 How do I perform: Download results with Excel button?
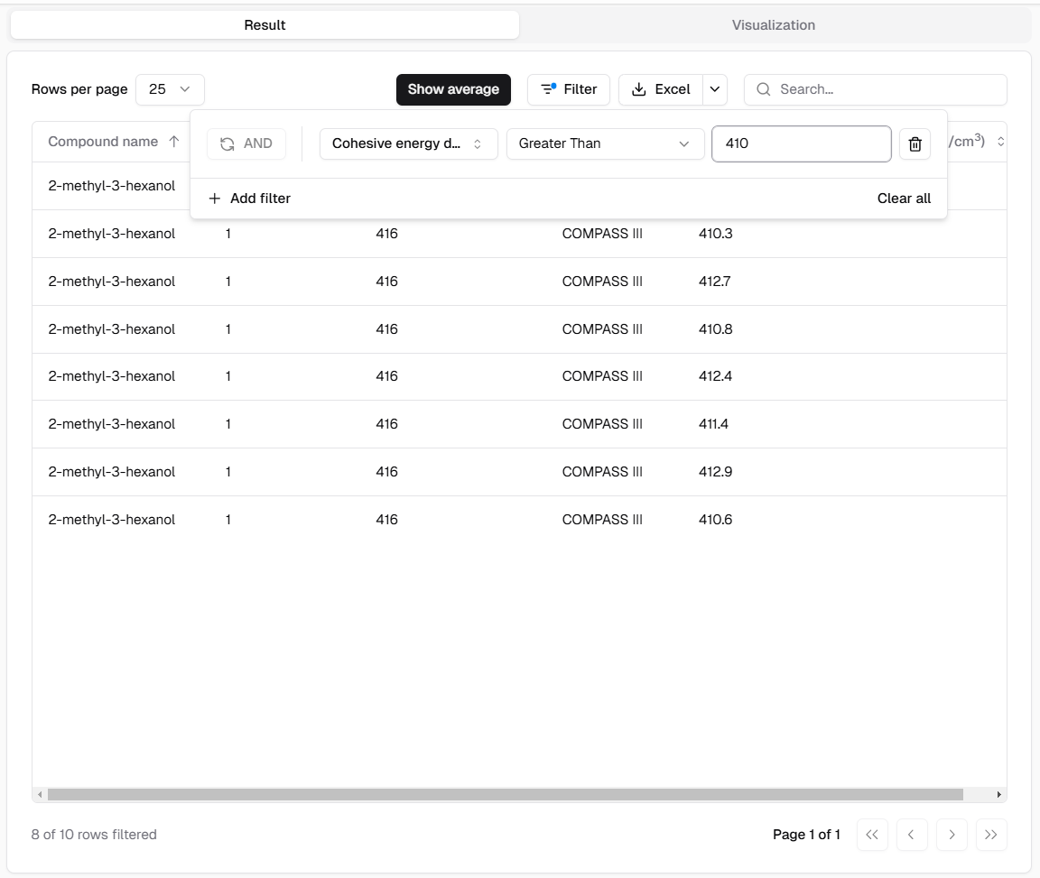[x=661, y=89]
